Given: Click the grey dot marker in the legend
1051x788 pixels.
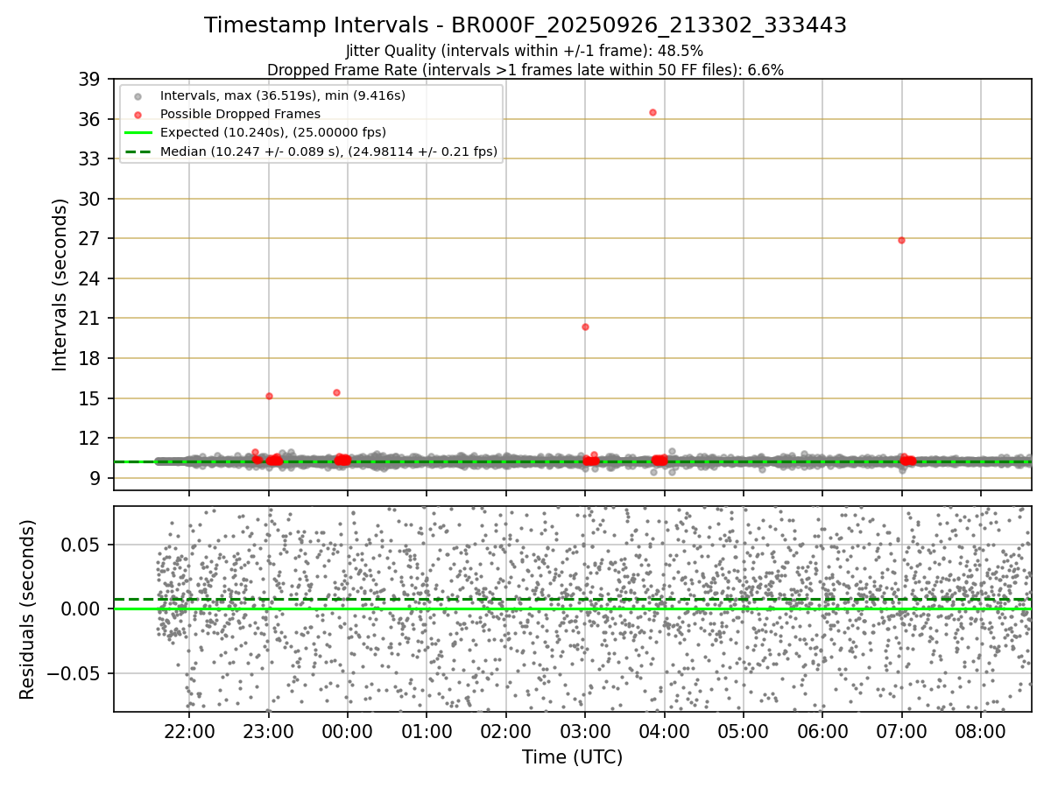Looking at the screenshot, I should coord(138,96).
